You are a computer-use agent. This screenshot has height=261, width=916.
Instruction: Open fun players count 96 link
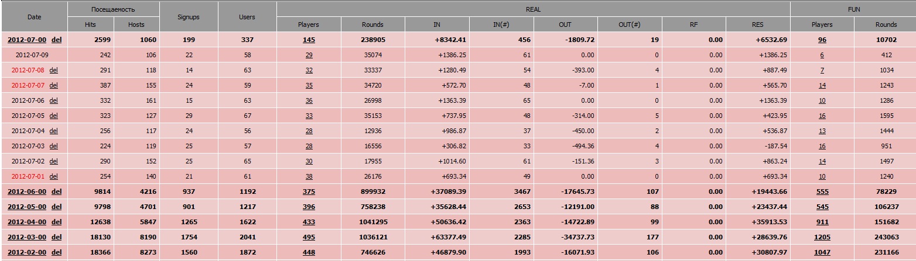coord(822,40)
